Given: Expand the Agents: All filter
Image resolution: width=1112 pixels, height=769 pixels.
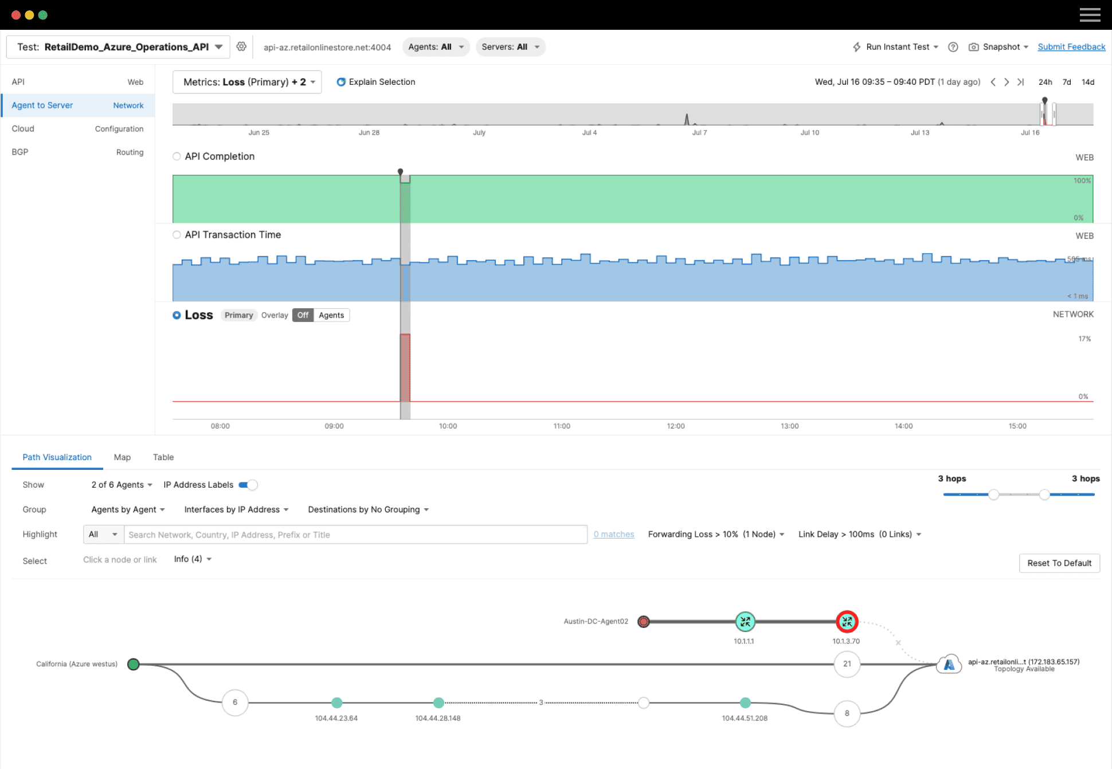Looking at the screenshot, I should [436, 47].
